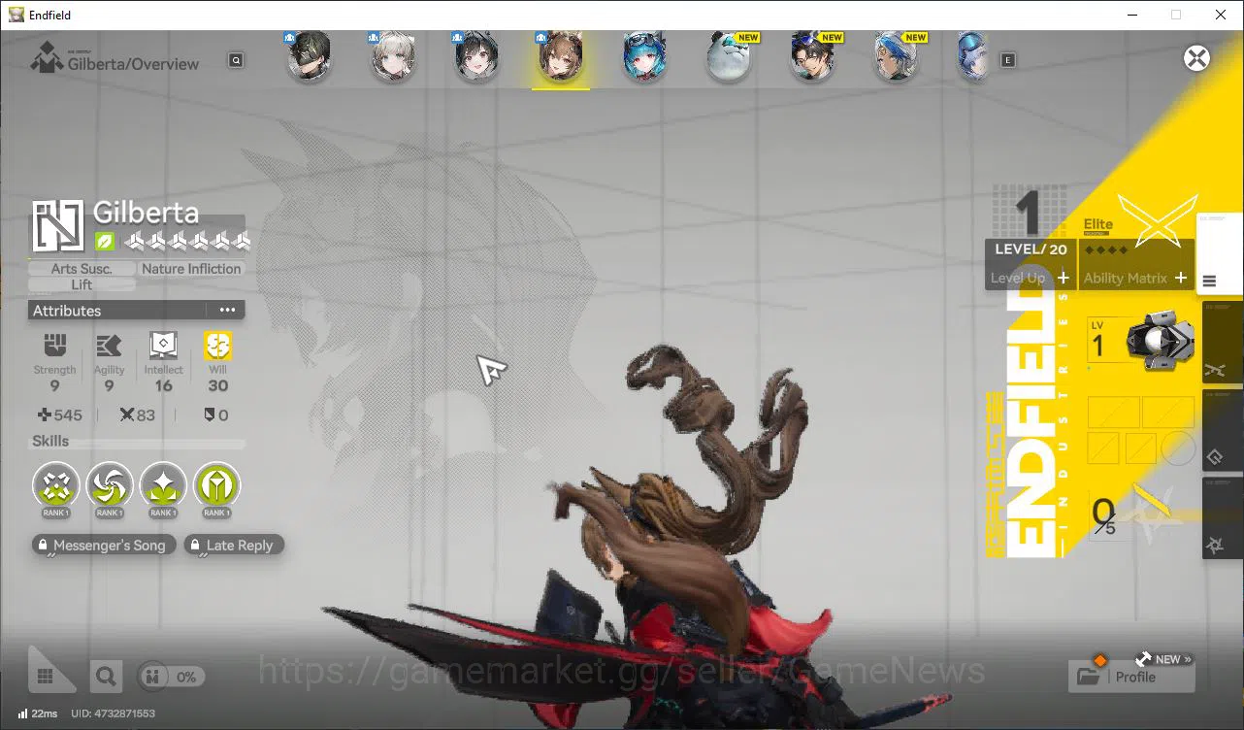Screen dimensions: 1244x730
Task: Select the black-haired red-eyed operator portrait
Action: (476, 56)
